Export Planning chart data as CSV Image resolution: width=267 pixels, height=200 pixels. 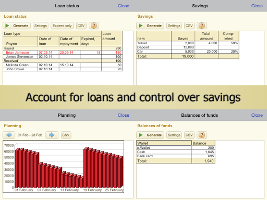click(66, 135)
